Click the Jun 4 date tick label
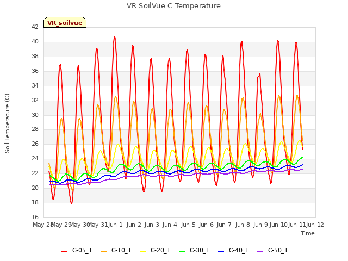 pyautogui.click(x=170, y=225)
